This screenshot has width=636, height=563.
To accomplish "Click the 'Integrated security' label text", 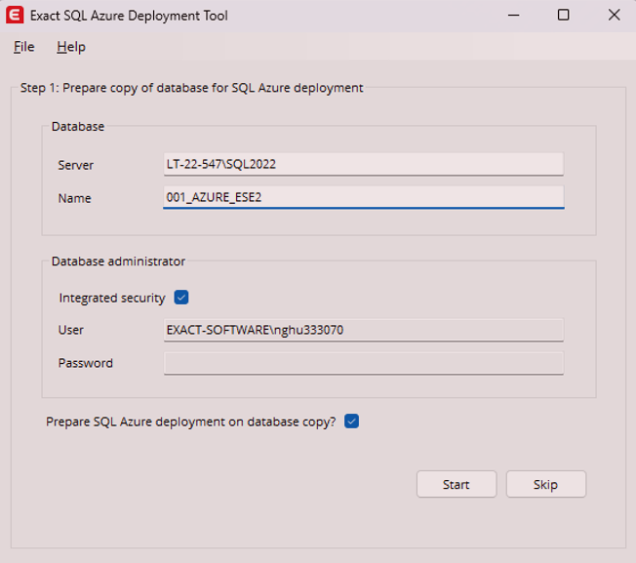I will click(112, 299).
